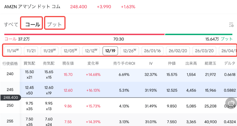Click the 現在値 column header
Screen dimensions: 237x126
tap(68, 63)
